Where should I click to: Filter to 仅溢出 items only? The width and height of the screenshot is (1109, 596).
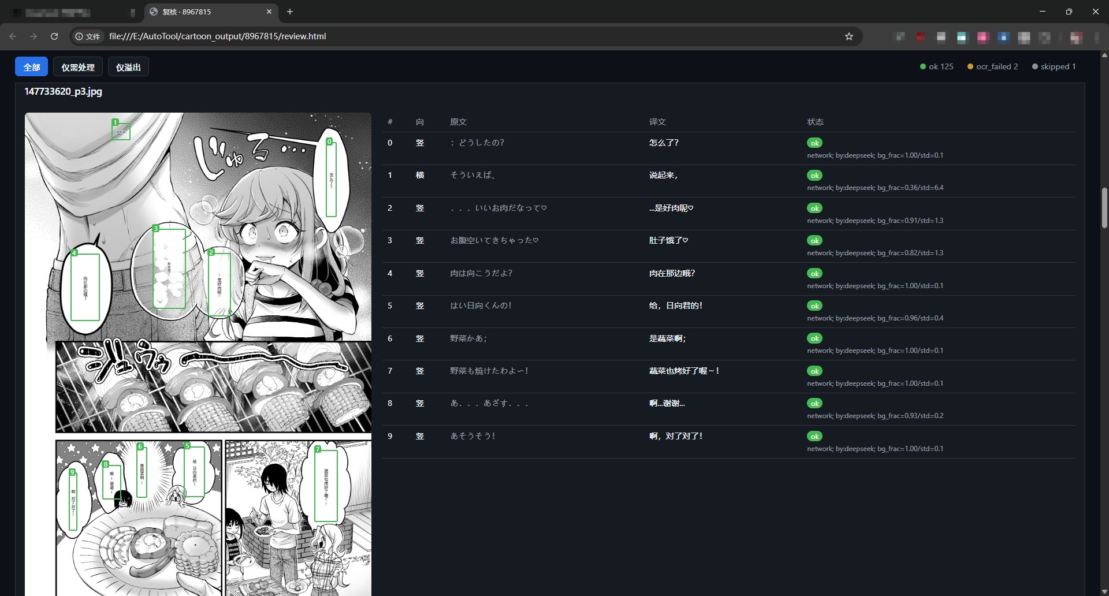[128, 67]
